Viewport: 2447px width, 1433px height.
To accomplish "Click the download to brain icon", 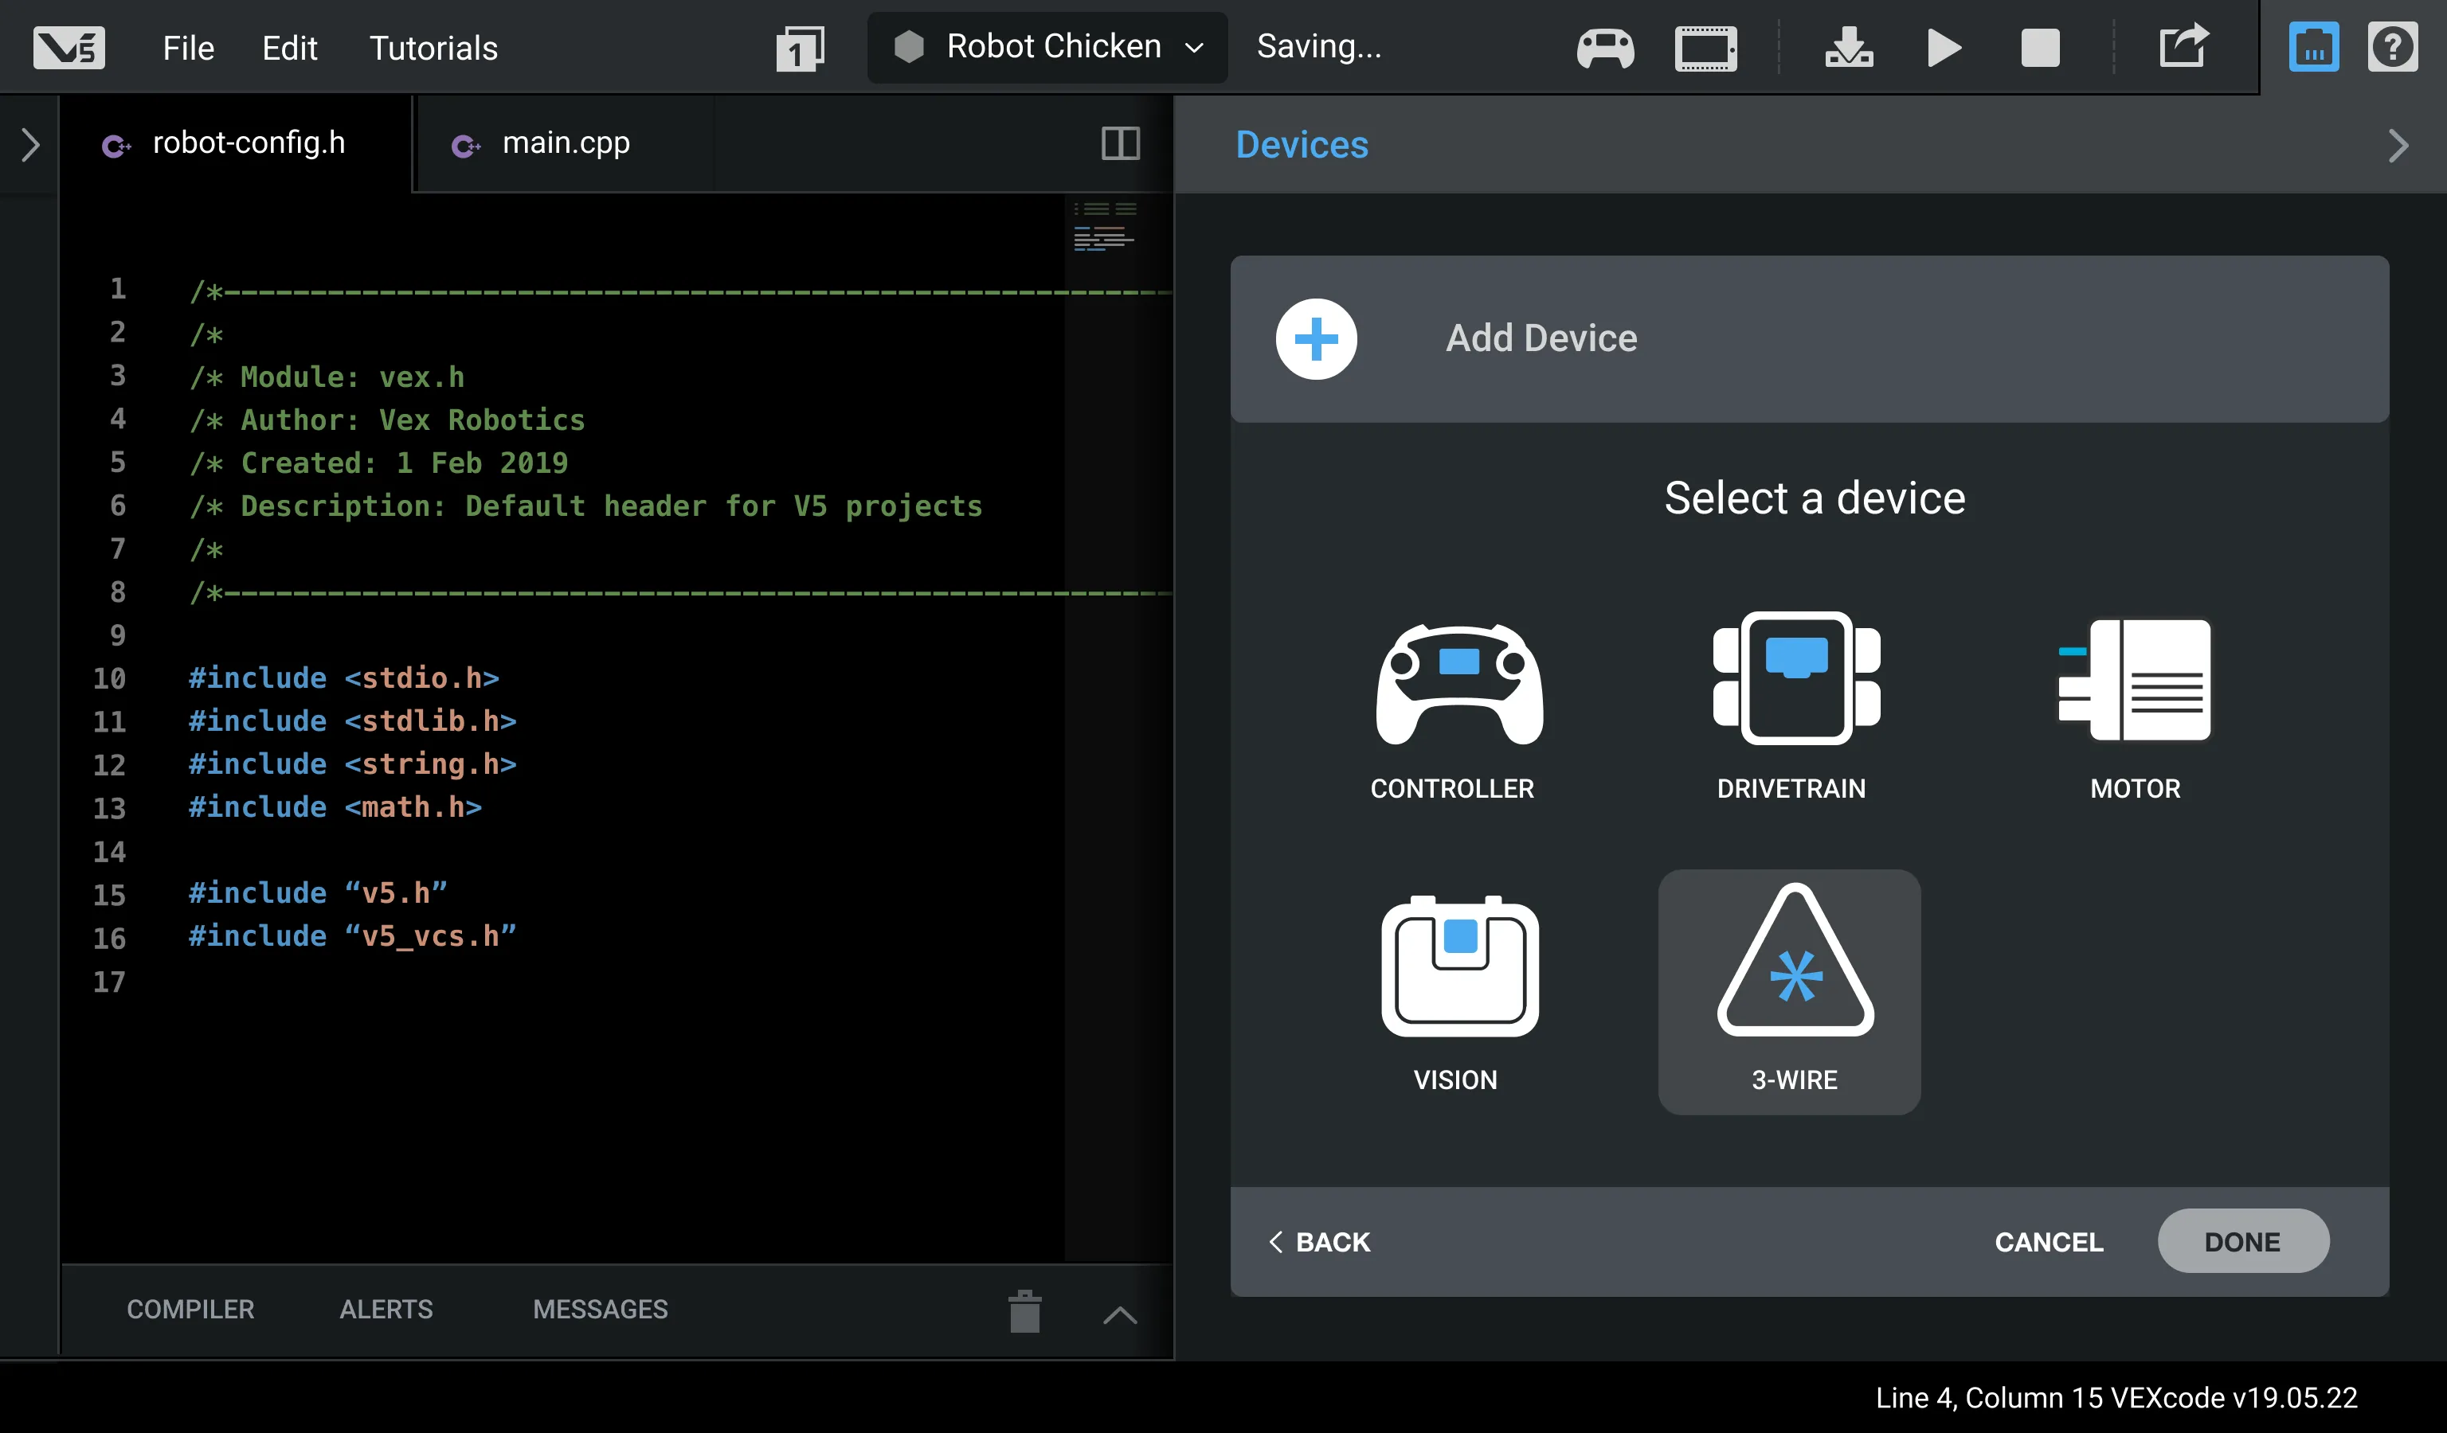I will click(1849, 48).
